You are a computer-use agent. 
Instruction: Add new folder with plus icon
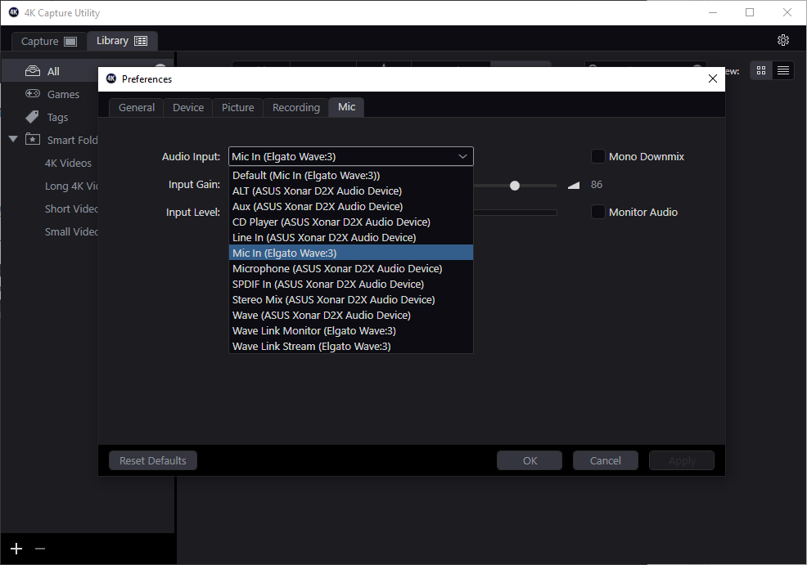click(x=16, y=549)
